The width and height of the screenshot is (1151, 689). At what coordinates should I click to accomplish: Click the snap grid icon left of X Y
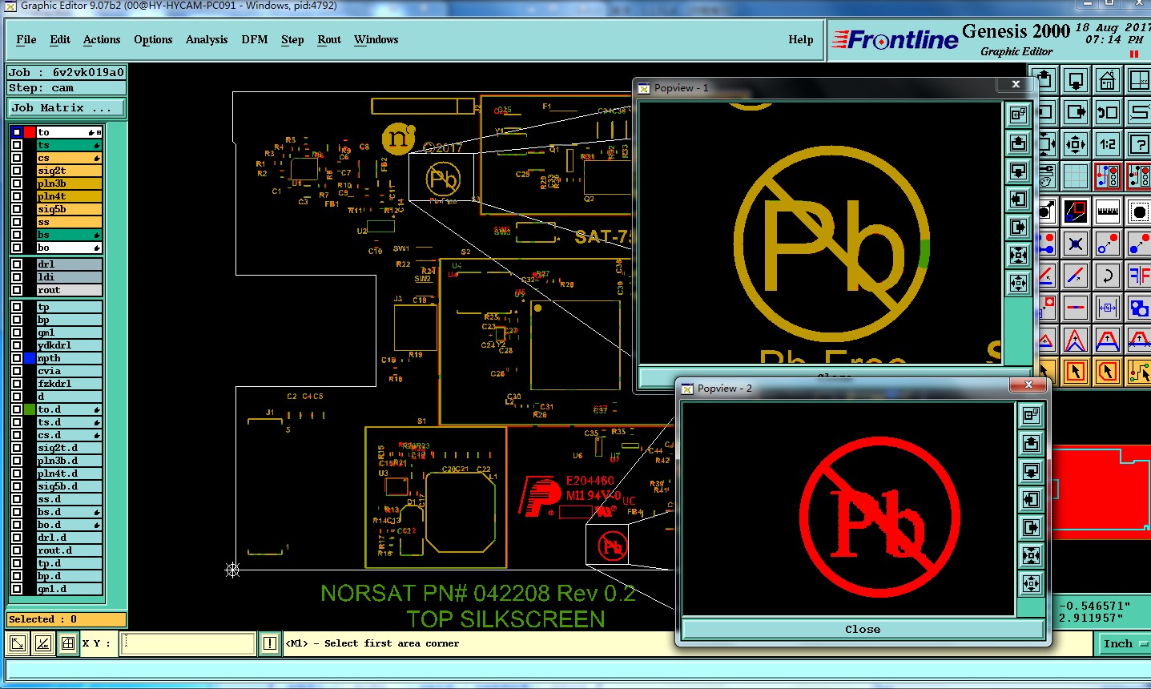pos(68,643)
